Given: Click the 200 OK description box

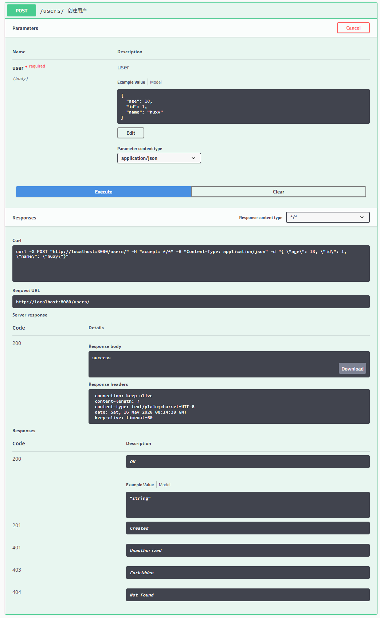Looking at the screenshot, I should [x=248, y=462].
